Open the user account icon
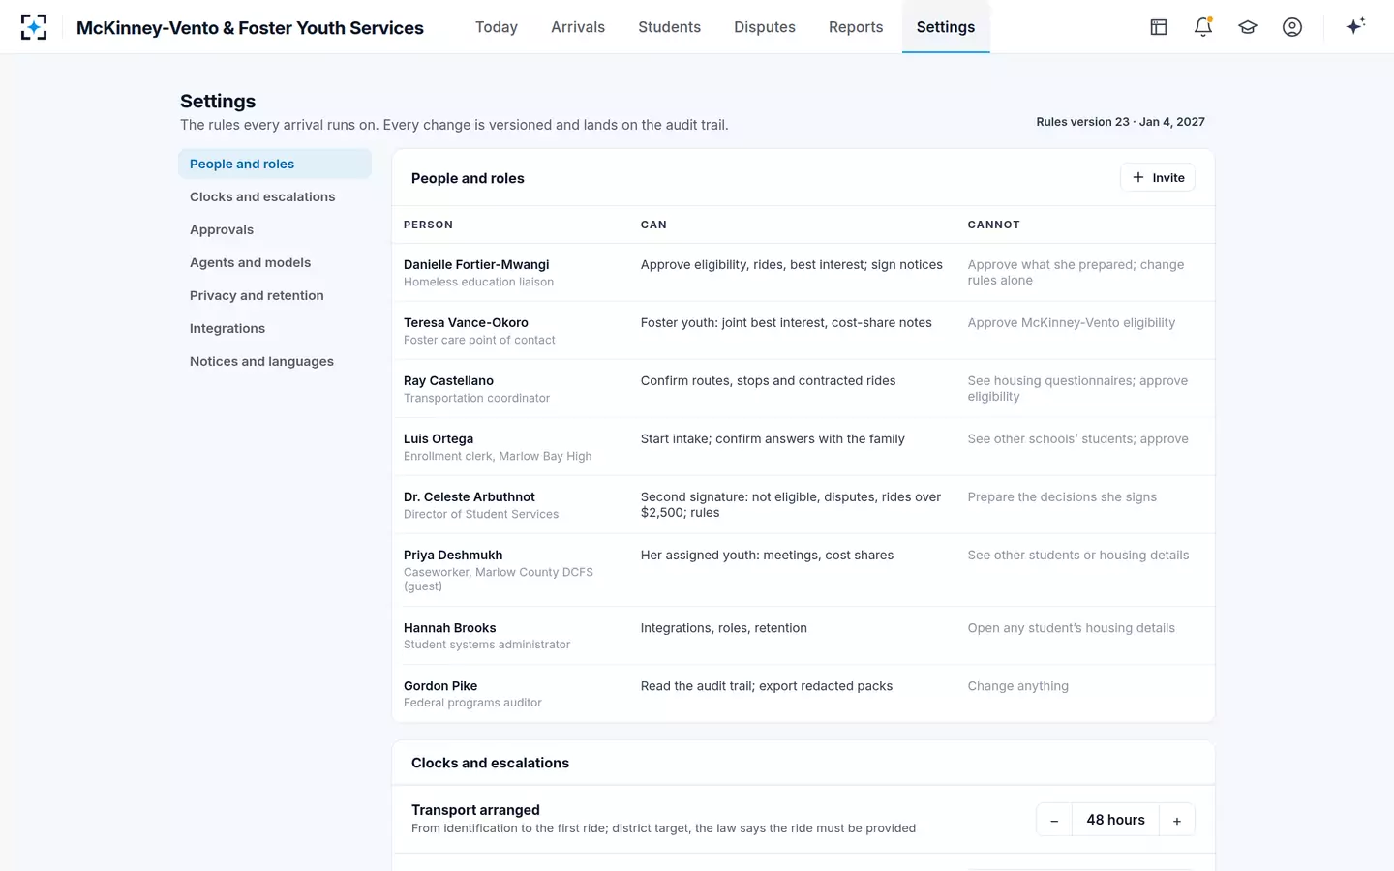The image size is (1394, 871). (1292, 27)
